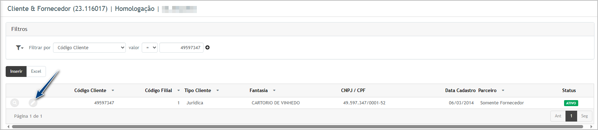Image resolution: width=598 pixels, height=130 pixels.
Task: Select page 1 in pagination
Action: pyautogui.click(x=571, y=116)
